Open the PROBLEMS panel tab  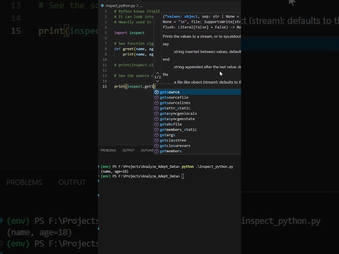pos(108,150)
